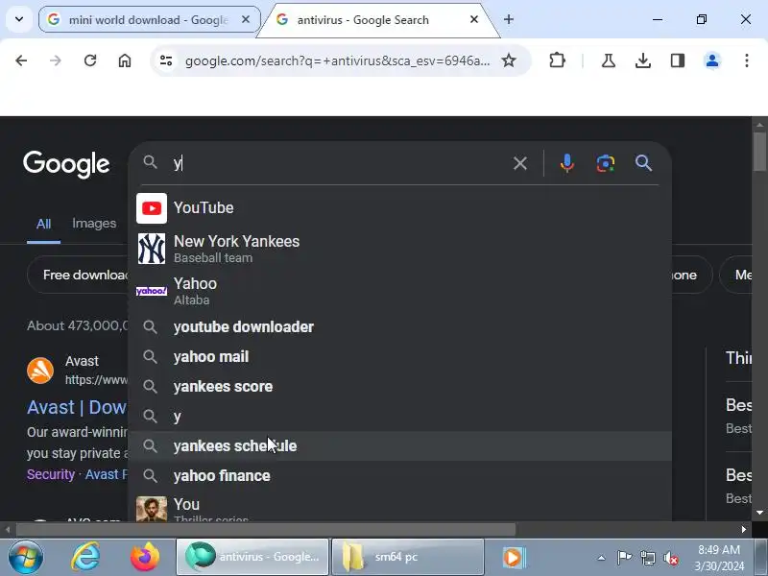Click the forward navigation arrow
The height and width of the screenshot is (576, 768).
click(x=56, y=60)
